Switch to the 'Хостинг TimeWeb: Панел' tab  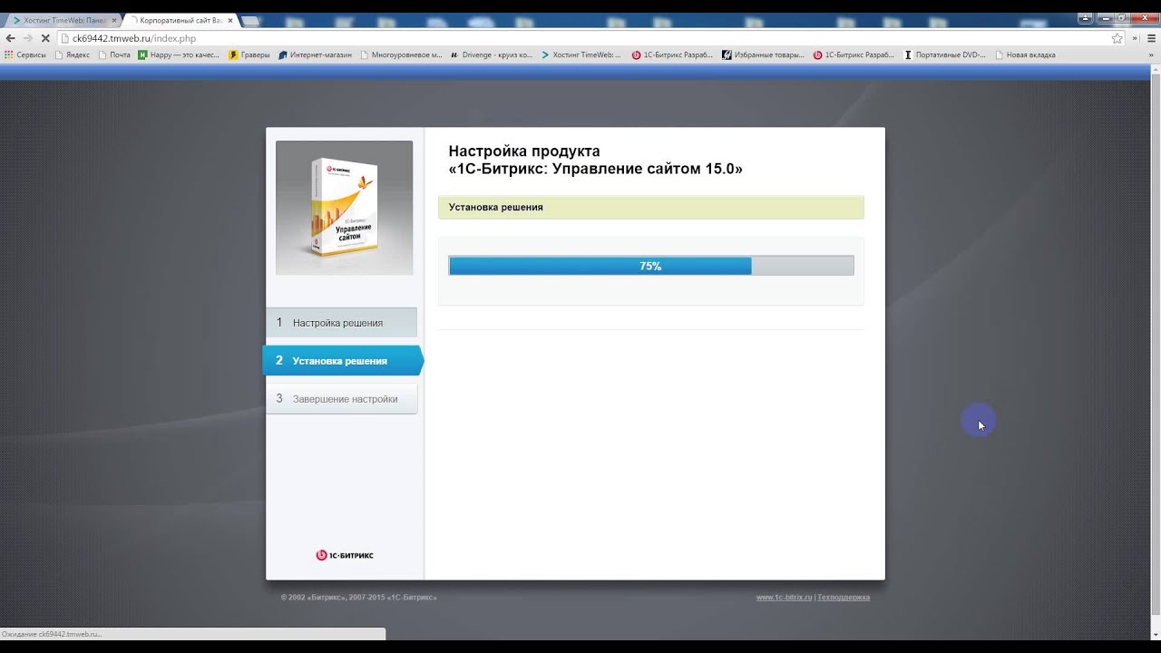[x=60, y=20]
